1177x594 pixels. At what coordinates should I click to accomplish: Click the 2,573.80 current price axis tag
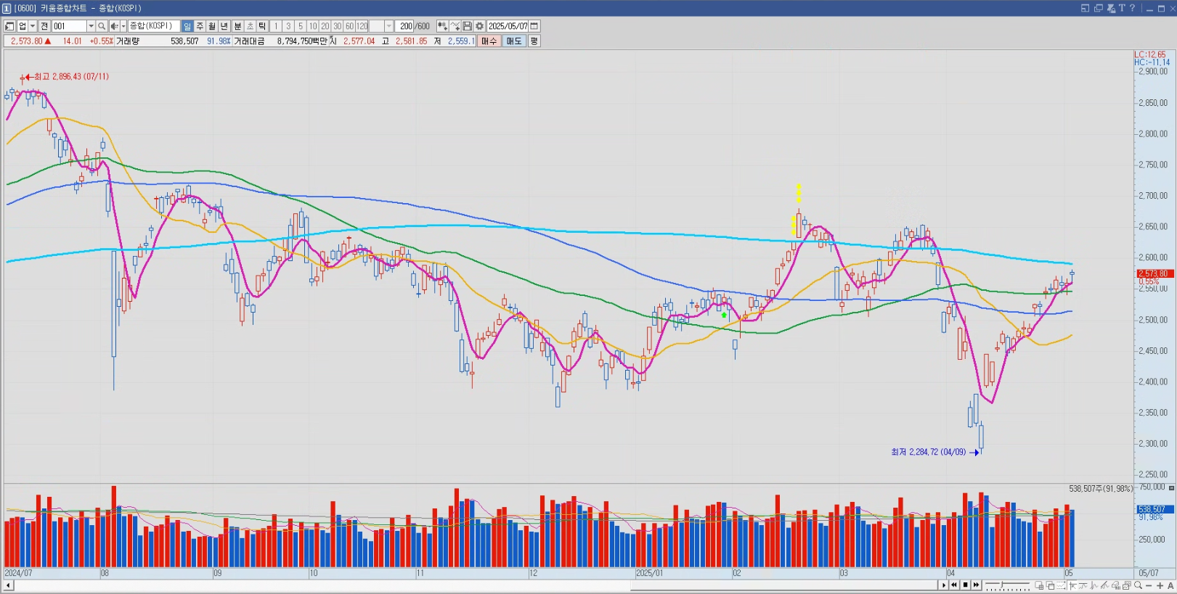(1154, 273)
